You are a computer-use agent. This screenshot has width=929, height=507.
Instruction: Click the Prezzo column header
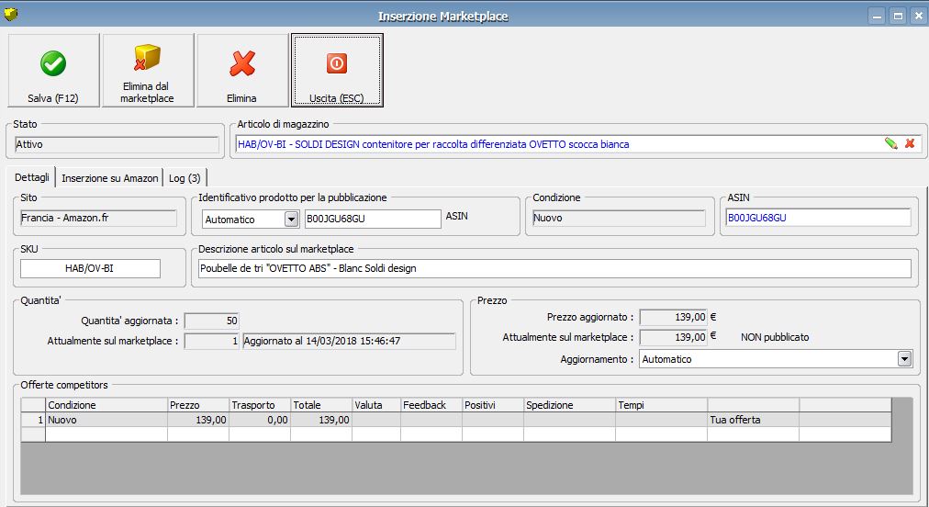coord(198,405)
